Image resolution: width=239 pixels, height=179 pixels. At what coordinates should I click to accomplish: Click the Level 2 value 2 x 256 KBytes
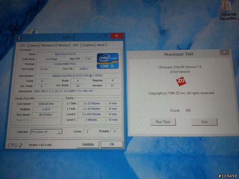(91, 114)
